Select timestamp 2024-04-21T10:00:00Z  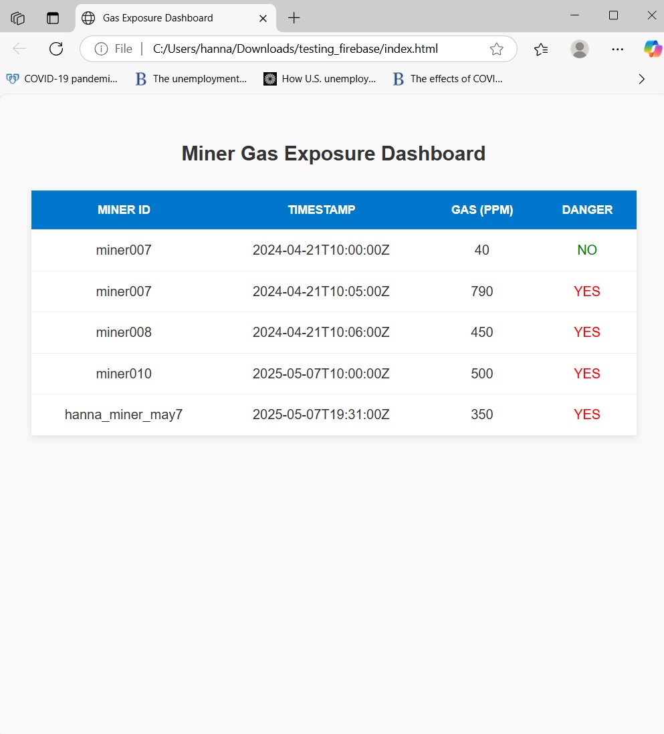click(x=321, y=250)
